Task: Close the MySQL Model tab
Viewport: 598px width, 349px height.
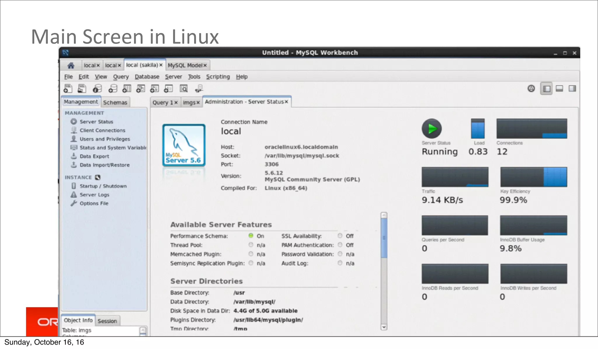Action: pos(205,65)
